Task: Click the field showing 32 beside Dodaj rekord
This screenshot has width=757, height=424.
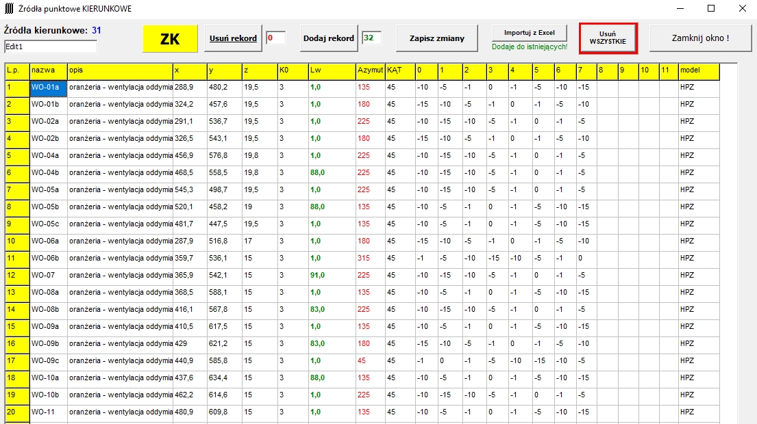Action: pyautogui.click(x=371, y=38)
